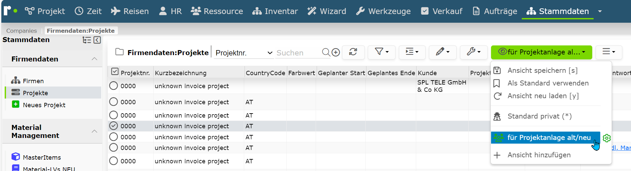Switch to the Firmendaten:Projekte tab
Viewport: 631px width, 171px height.
tap(81, 30)
